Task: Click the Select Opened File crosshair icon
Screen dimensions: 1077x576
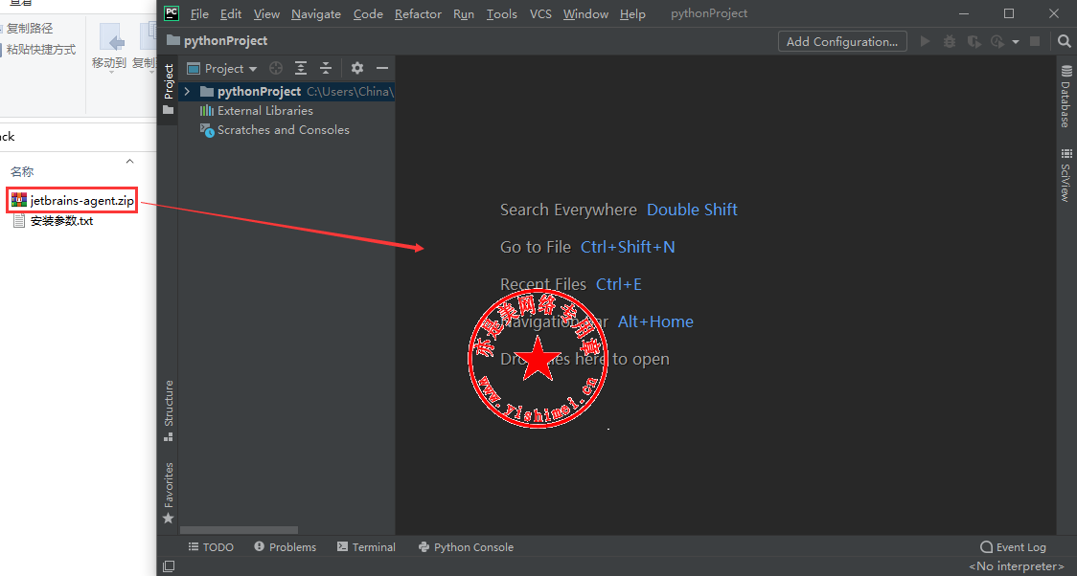Action: click(x=276, y=68)
